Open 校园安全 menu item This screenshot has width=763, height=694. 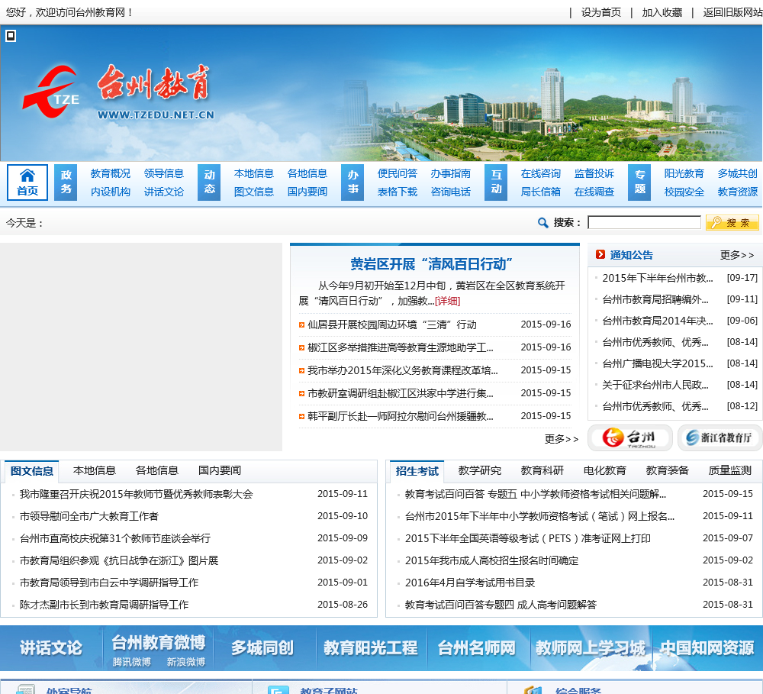point(684,192)
